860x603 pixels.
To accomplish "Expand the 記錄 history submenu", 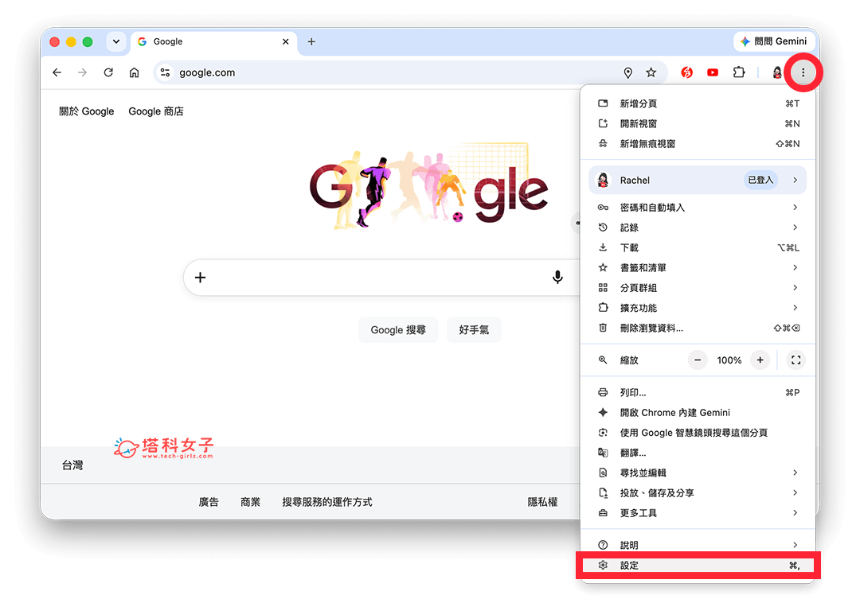I will pos(698,228).
